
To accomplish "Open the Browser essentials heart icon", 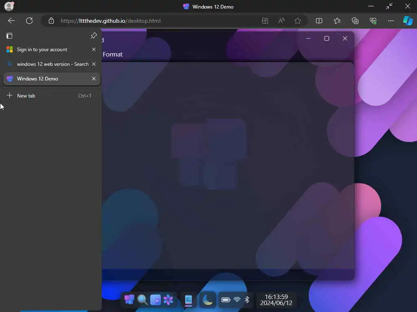I will [x=373, y=21].
